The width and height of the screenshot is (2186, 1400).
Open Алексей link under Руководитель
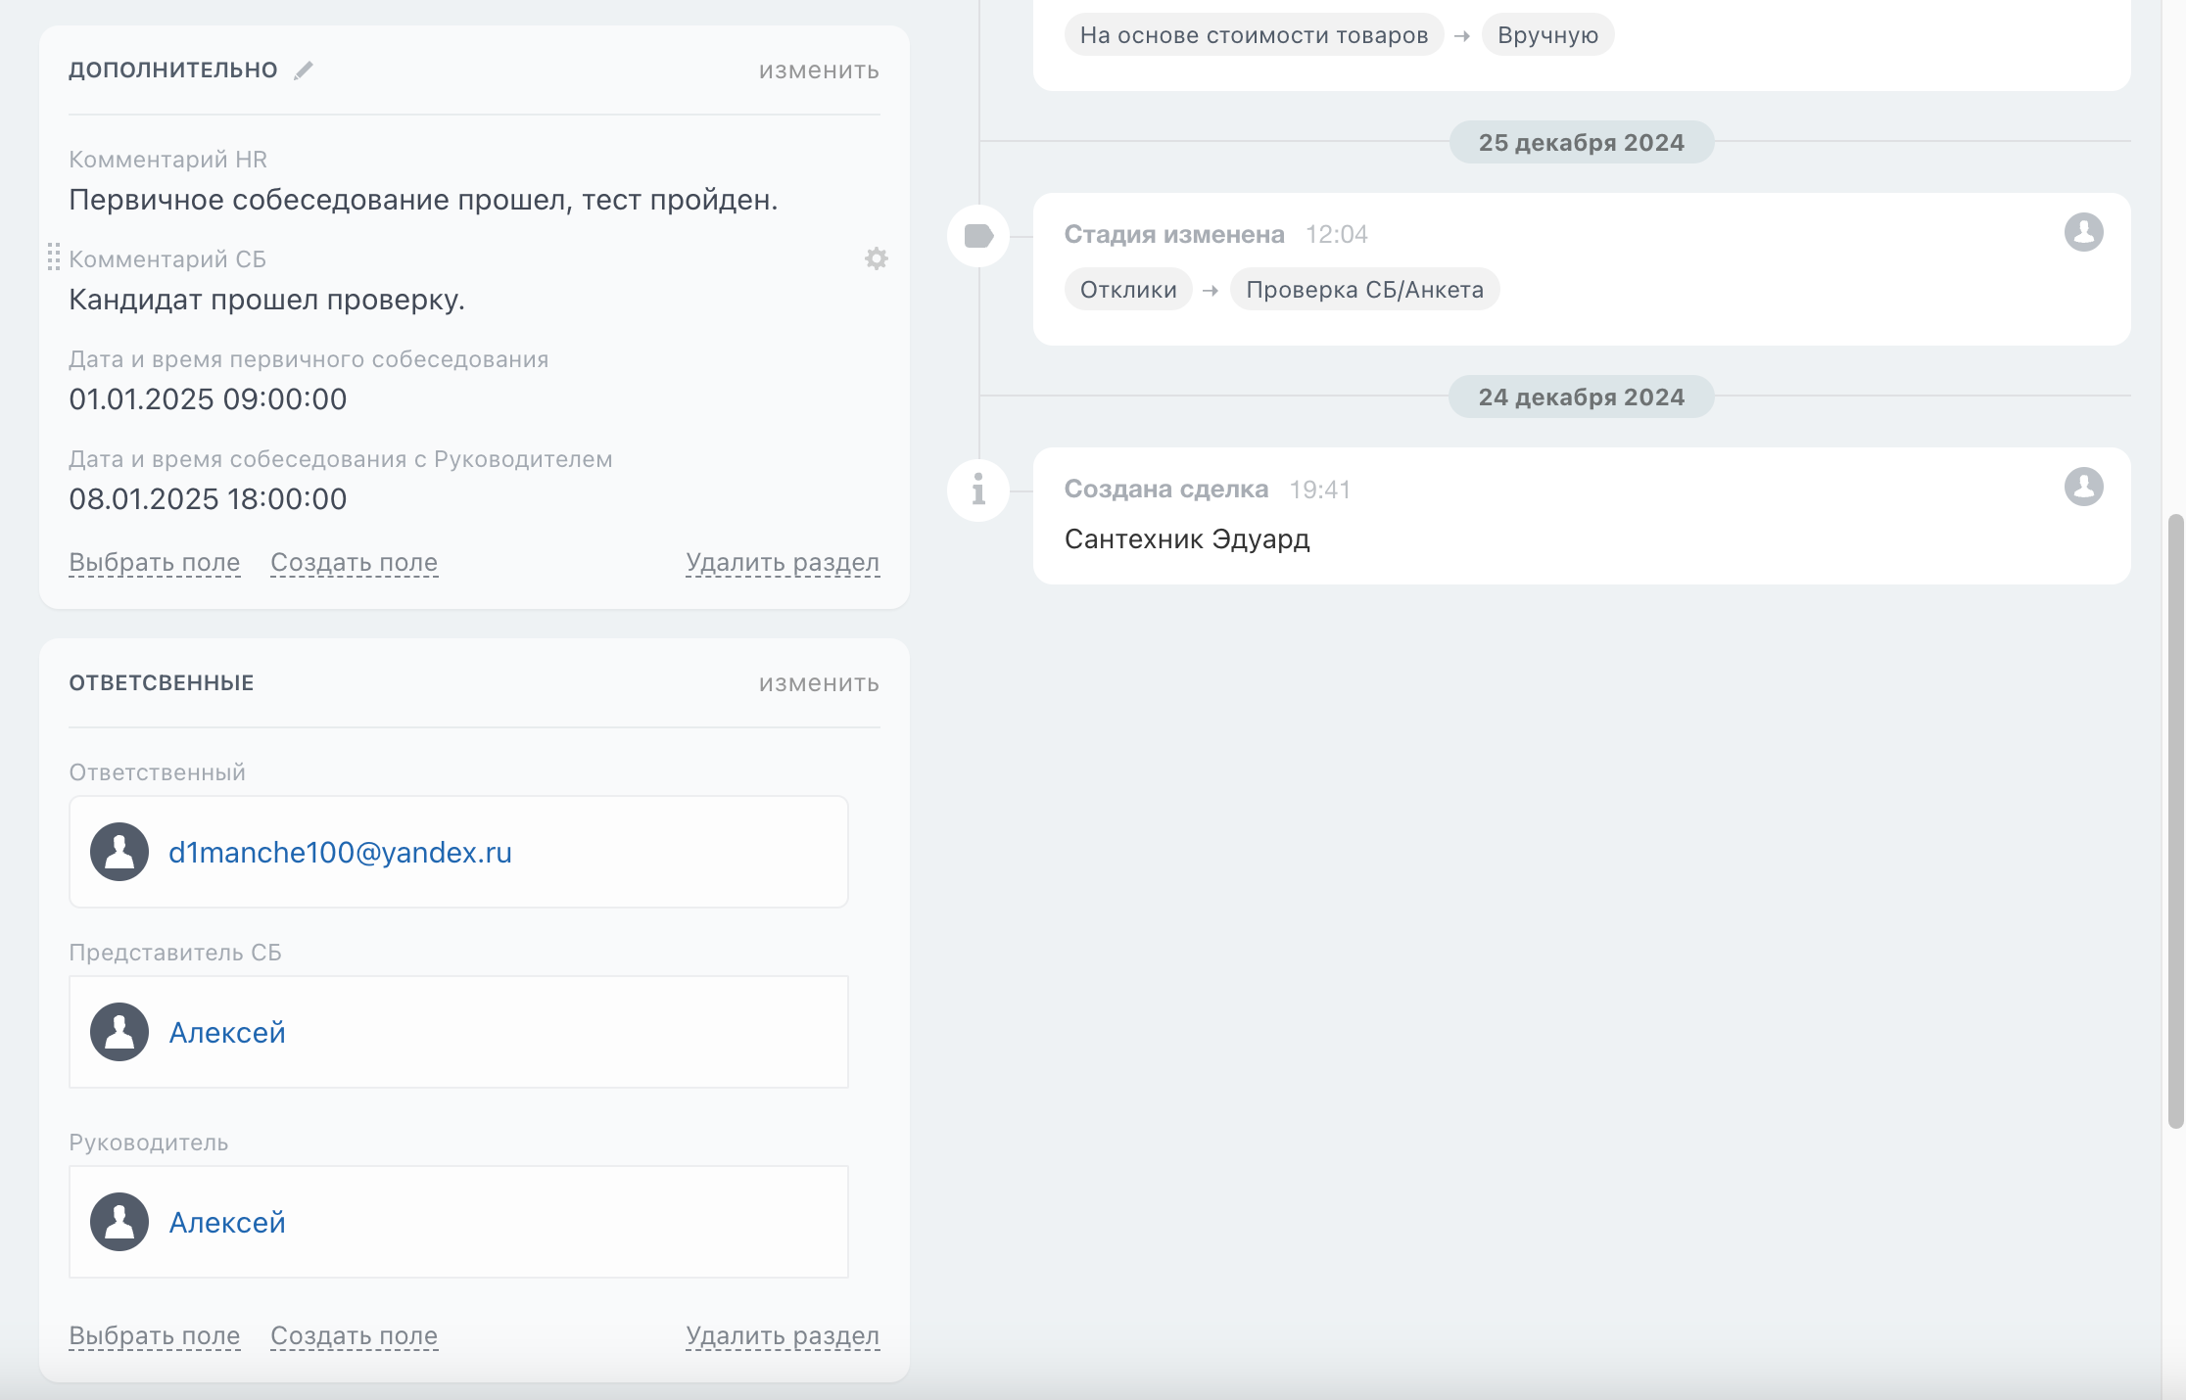[x=227, y=1223]
